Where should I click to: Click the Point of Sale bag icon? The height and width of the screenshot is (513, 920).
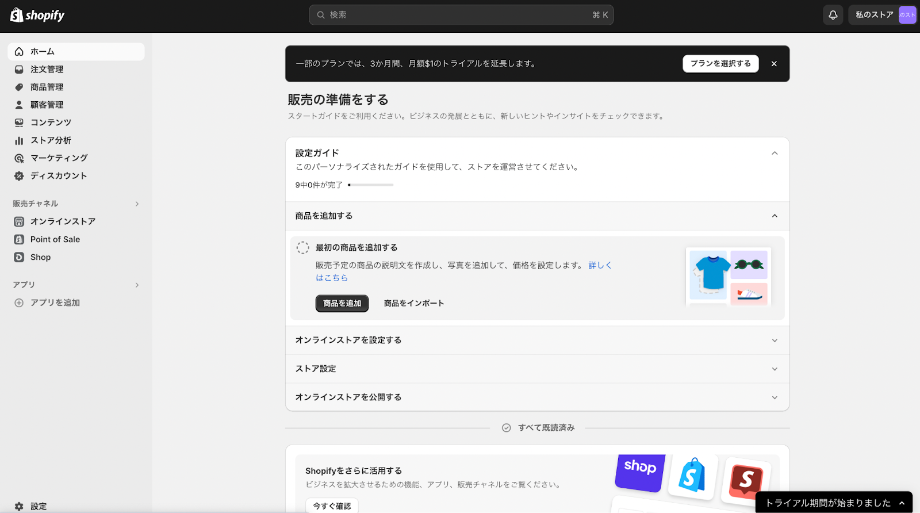pos(19,239)
